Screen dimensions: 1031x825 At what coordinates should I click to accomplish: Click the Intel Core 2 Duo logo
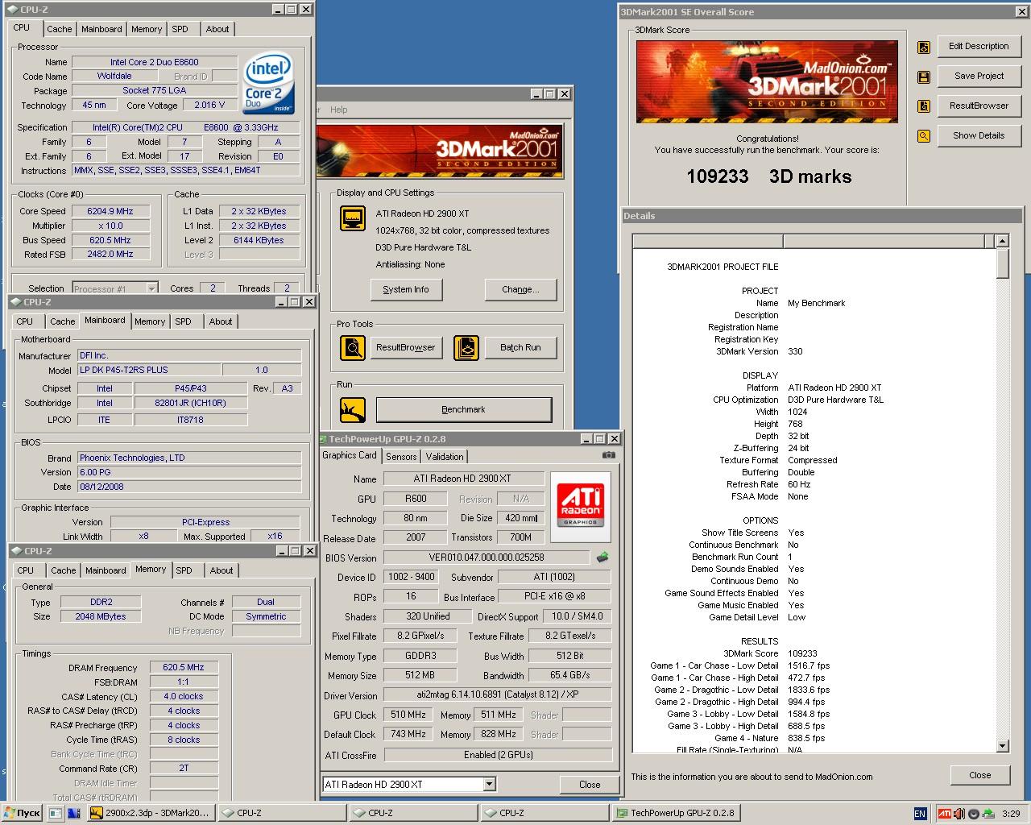pos(268,85)
